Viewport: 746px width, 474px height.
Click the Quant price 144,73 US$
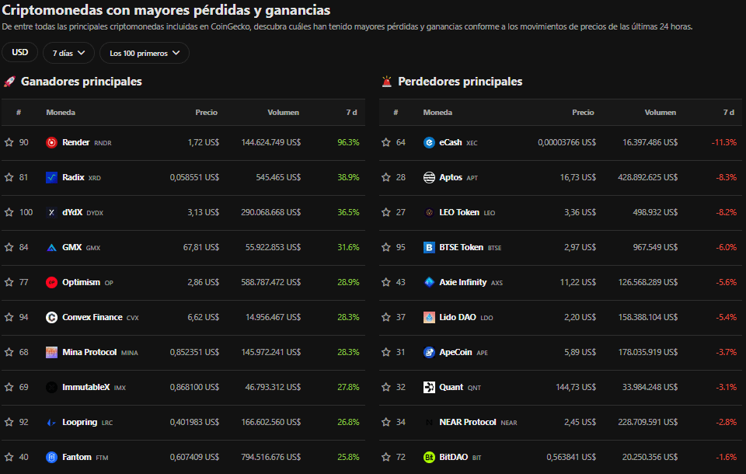coord(576,388)
